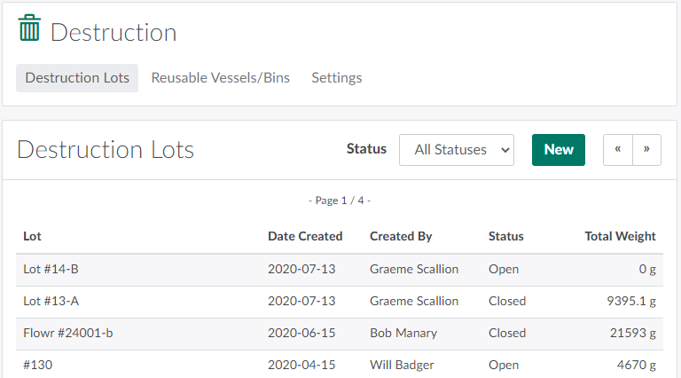The width and height of the screenshot is (681, 378).
Task: Click the trash can Destruction icon
Action: (x=30, y=28)
